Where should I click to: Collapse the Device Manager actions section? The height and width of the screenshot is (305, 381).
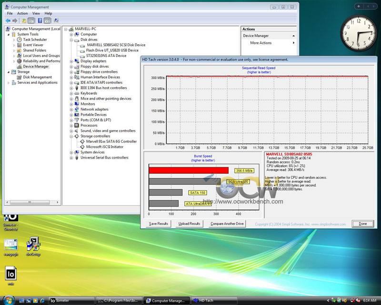point(293,36)
